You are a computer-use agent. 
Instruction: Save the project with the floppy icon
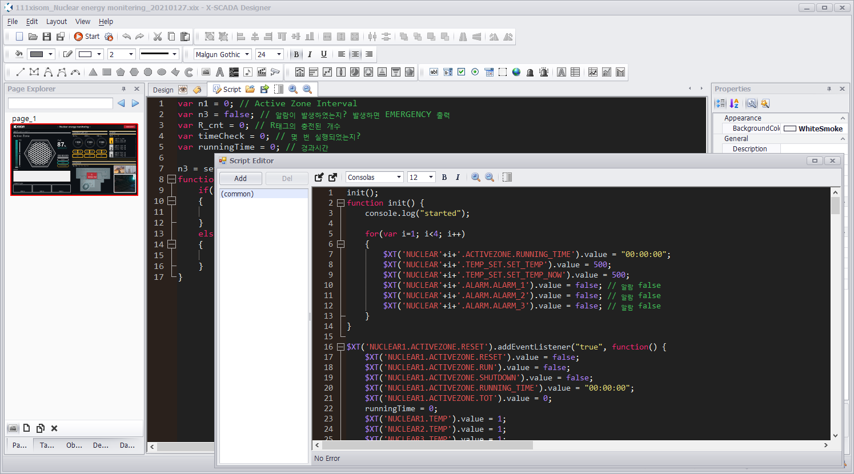pyautogui.click(x=47, y=37)
